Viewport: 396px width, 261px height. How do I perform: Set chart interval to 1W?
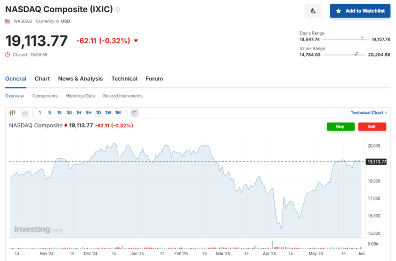[108, 112]
